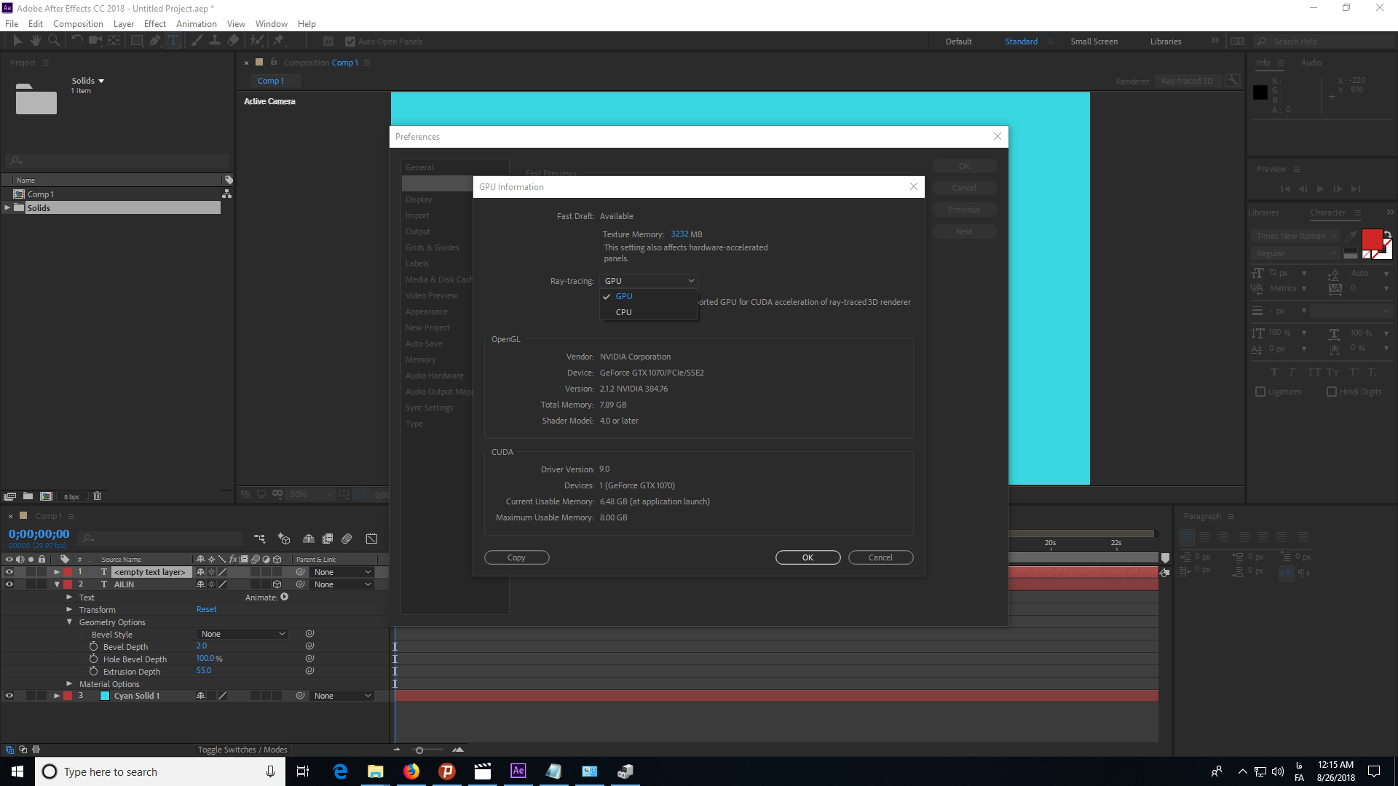Click Toggle Switches / Modes button
The image size is (1398, 786).
[x=242, y=750]
